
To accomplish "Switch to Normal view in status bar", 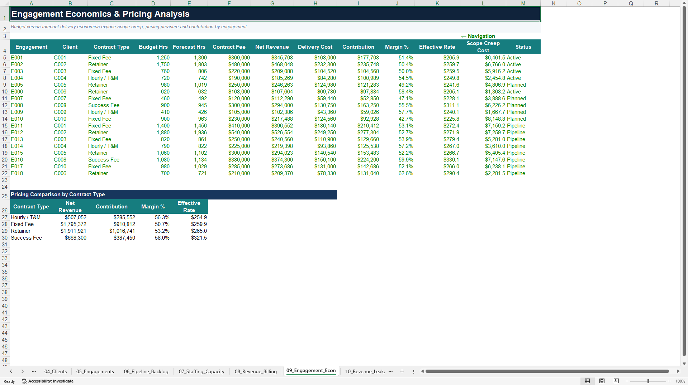I will click(x=587, y=381).
